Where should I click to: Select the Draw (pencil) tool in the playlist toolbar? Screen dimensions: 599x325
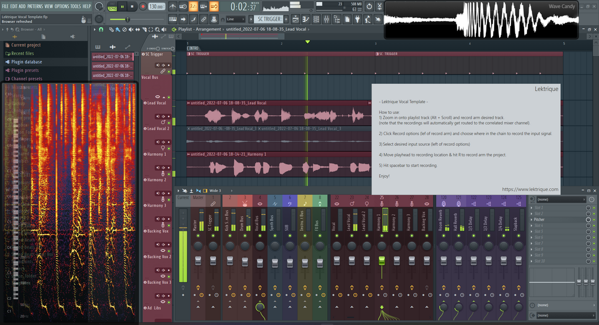point(111,29)
